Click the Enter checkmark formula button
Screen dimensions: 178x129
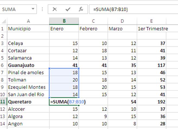(x=68, y=9)
